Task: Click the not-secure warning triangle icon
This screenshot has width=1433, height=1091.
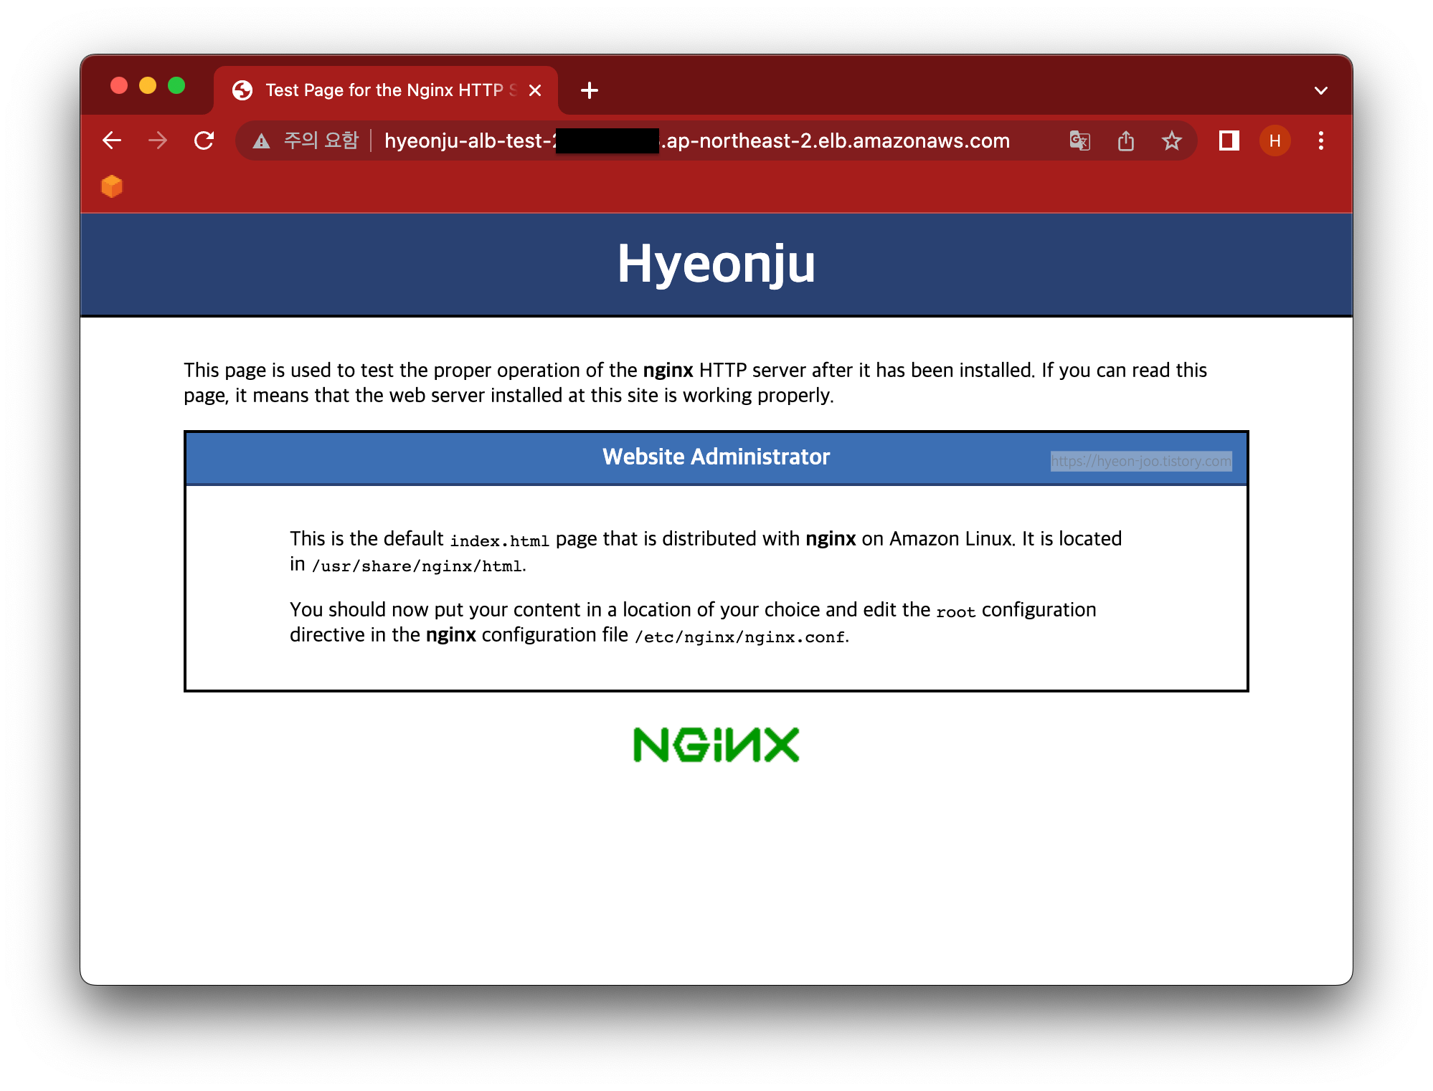Action: tap(262, 141)
